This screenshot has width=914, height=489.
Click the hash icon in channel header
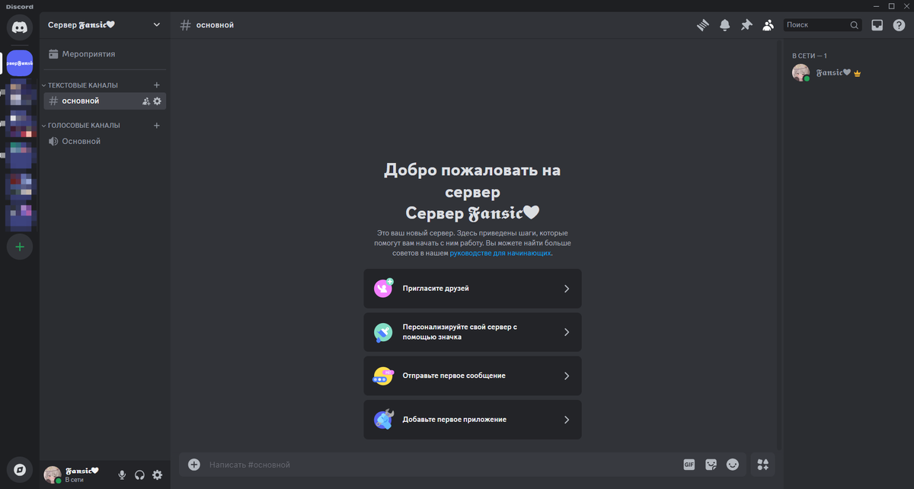[x=185, y=25]
